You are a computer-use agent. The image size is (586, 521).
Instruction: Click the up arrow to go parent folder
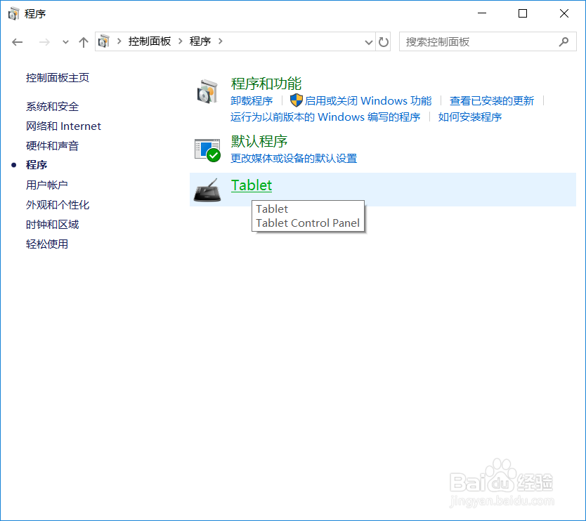click(x=83, y=42)
